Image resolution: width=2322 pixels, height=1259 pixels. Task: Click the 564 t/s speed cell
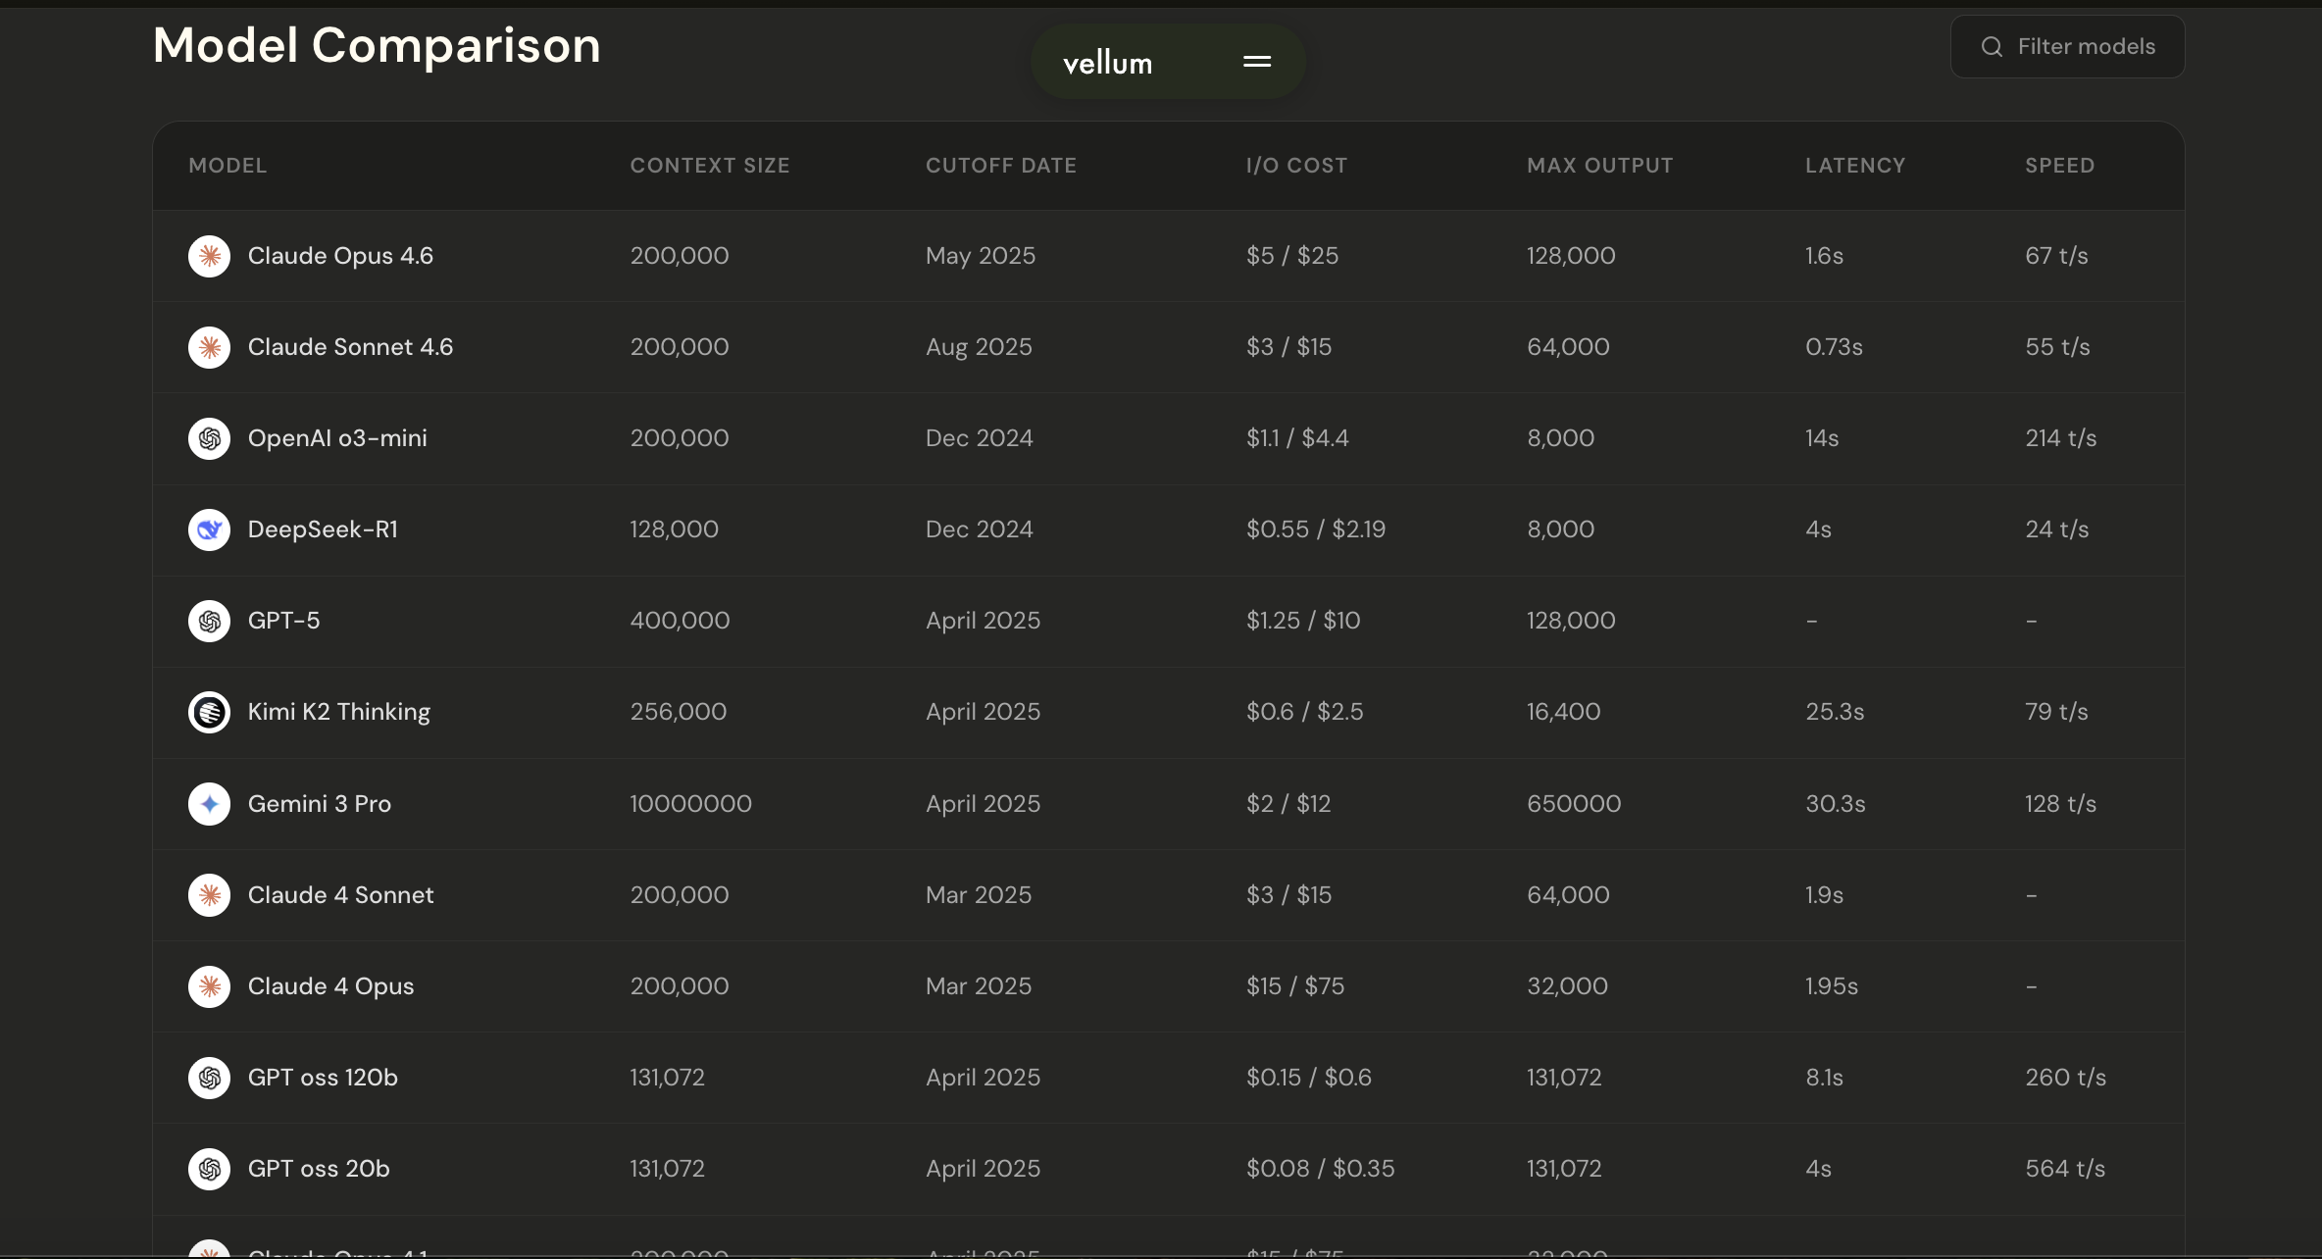click(x=2065, y=1169)
